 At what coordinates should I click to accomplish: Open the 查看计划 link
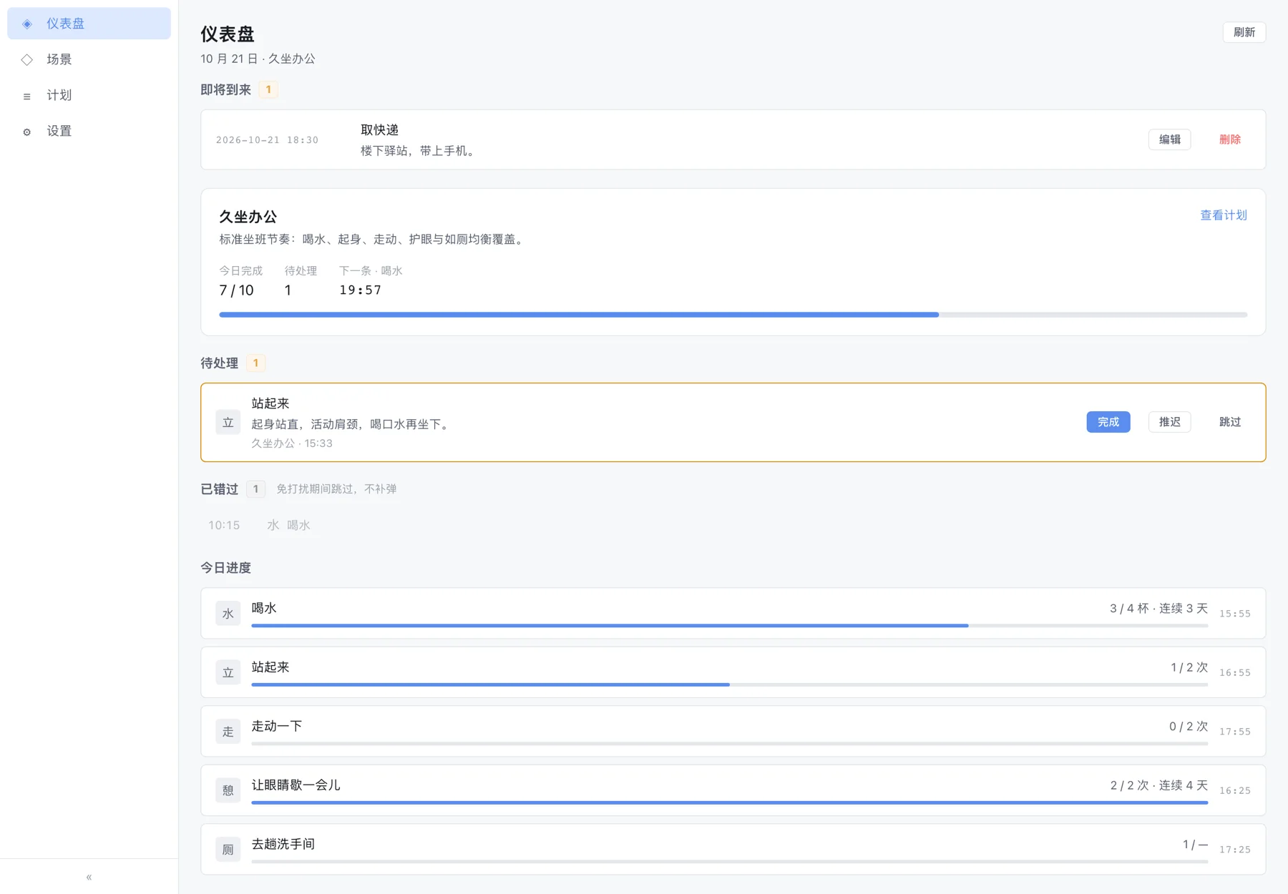click(1224, 215)
